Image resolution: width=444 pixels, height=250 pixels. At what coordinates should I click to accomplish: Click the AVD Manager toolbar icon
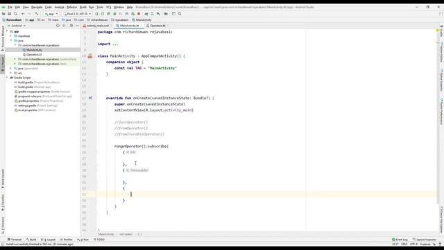tap(153, 14)
